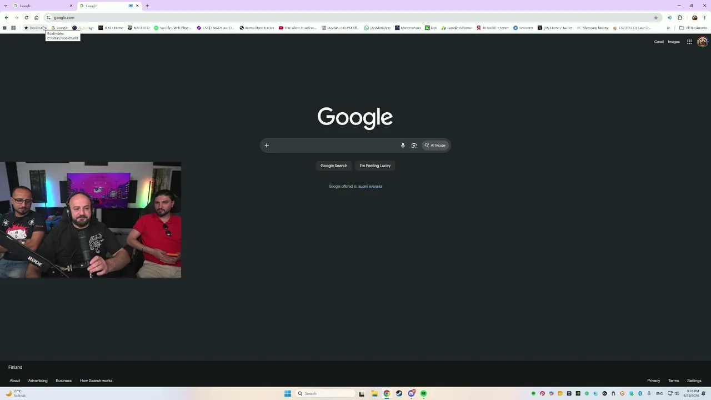Open the Kick bookmark
Screen dimensions: 711x400
click(x=431, y=28)
